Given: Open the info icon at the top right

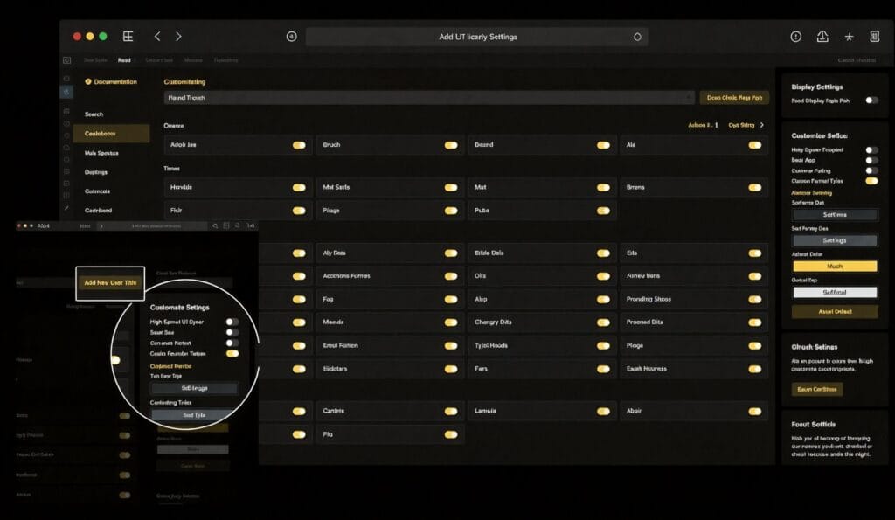Looking at the screenshot, I should click(x=795, y=37).
